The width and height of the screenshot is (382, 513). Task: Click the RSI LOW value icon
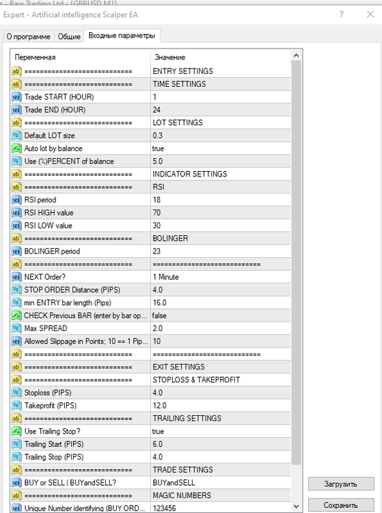coord(16,226)
